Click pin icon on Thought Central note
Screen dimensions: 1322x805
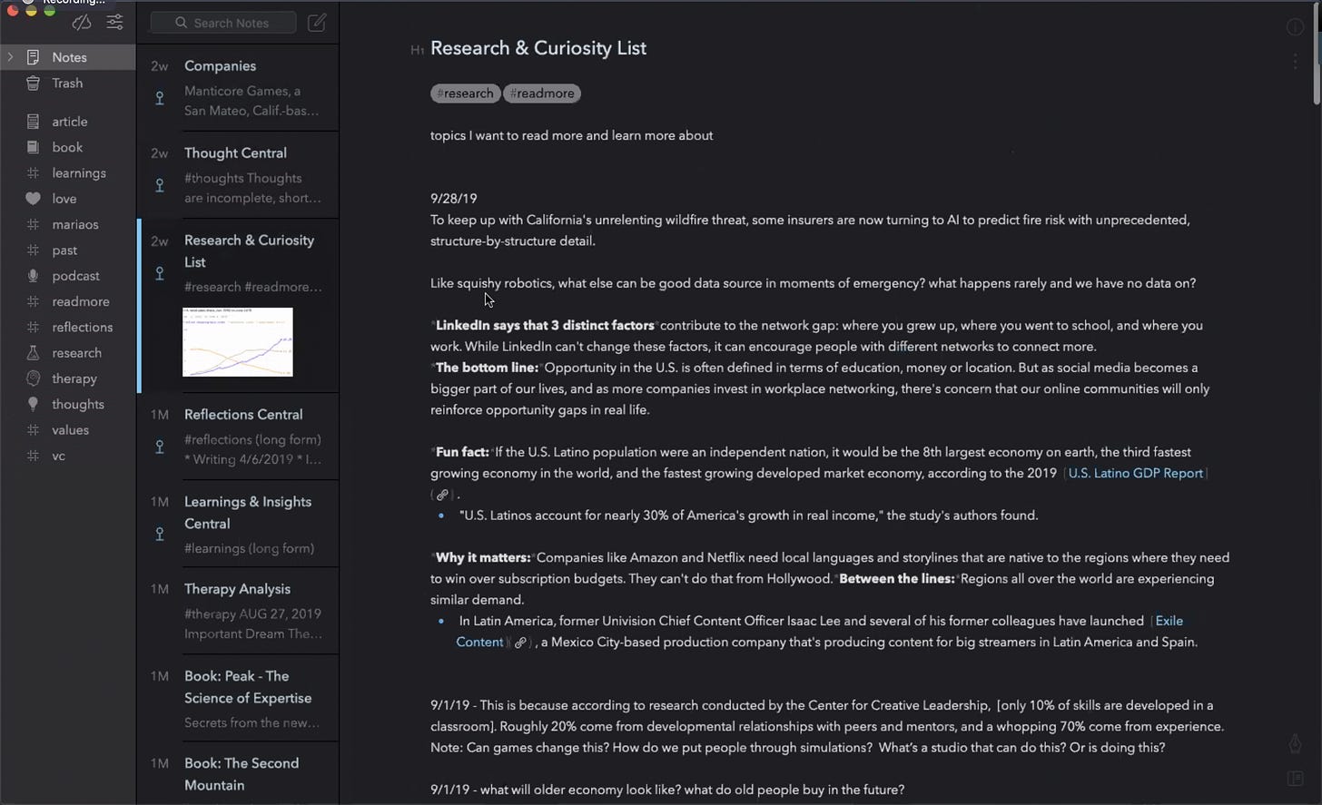(160, 185)
